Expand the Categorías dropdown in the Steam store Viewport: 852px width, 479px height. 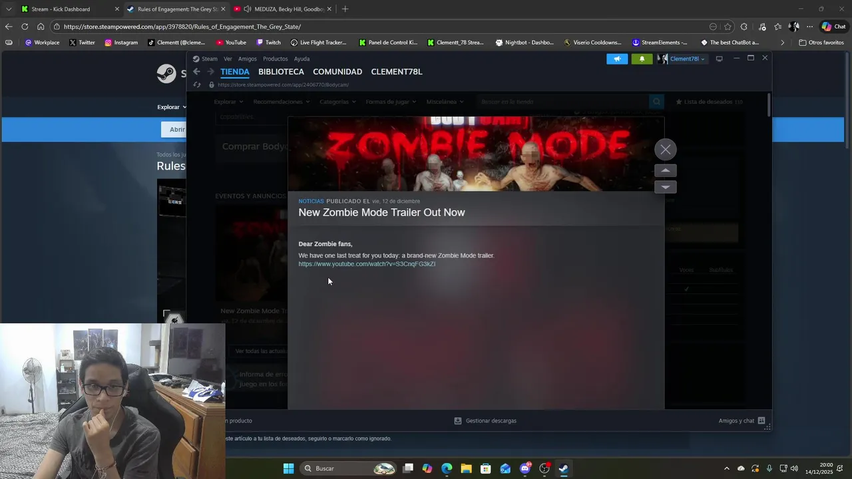pos(337,102)
